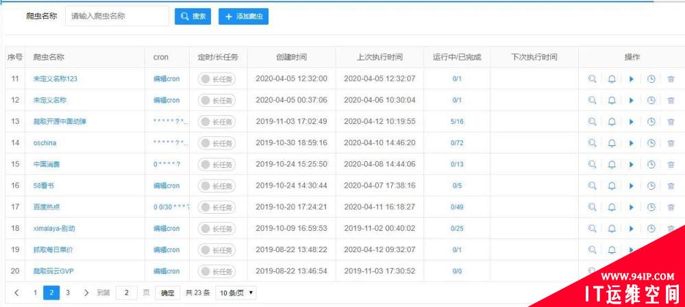Viewport: 685px width, 307px height.
Task: Open crawler link 爬取开源中国动弹
Action: point(60,121)
